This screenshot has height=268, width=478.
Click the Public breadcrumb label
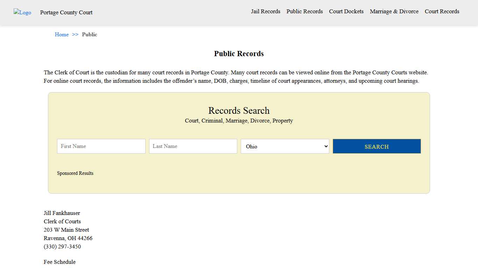pyautogui.click(x=90, y=35)
